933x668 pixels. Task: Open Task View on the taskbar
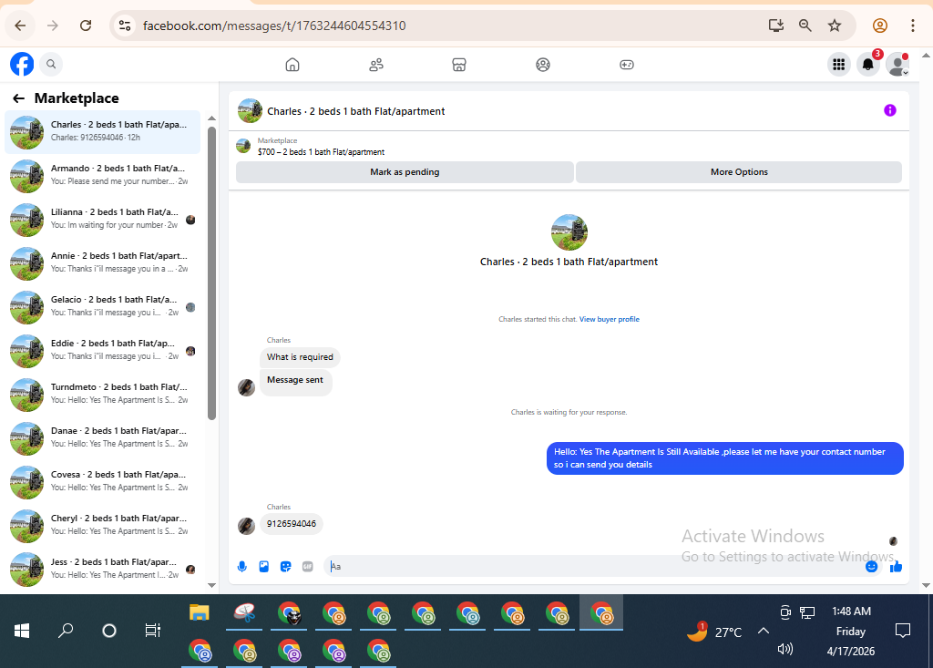(x=153, y=631)
